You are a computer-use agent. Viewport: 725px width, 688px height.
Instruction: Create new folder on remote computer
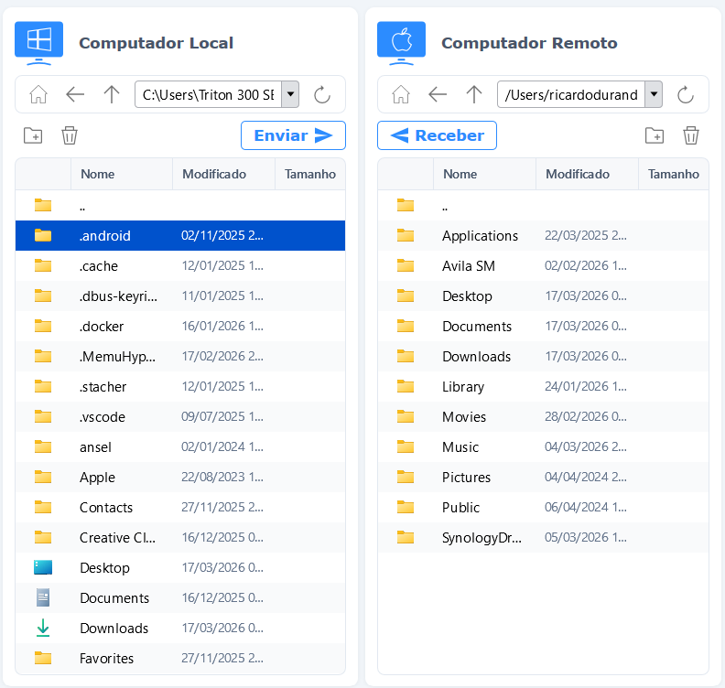point(655,135)
